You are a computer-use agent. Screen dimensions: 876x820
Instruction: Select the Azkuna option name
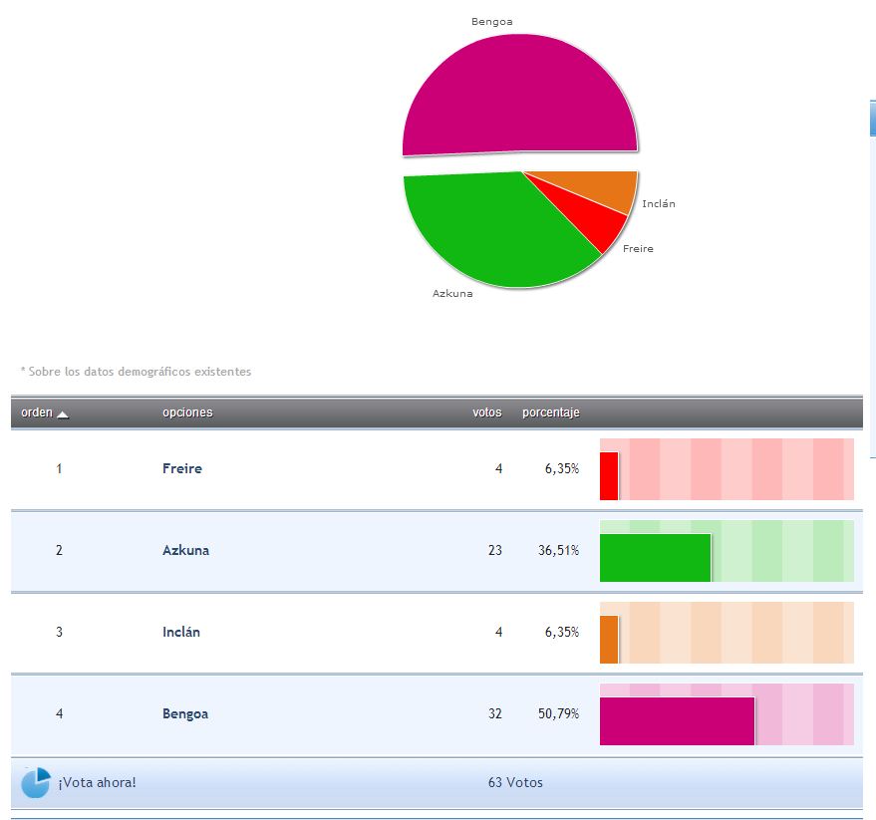(x=185, y=550)
